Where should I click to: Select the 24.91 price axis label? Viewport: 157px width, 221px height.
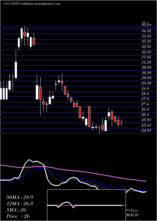click(146, 130)
